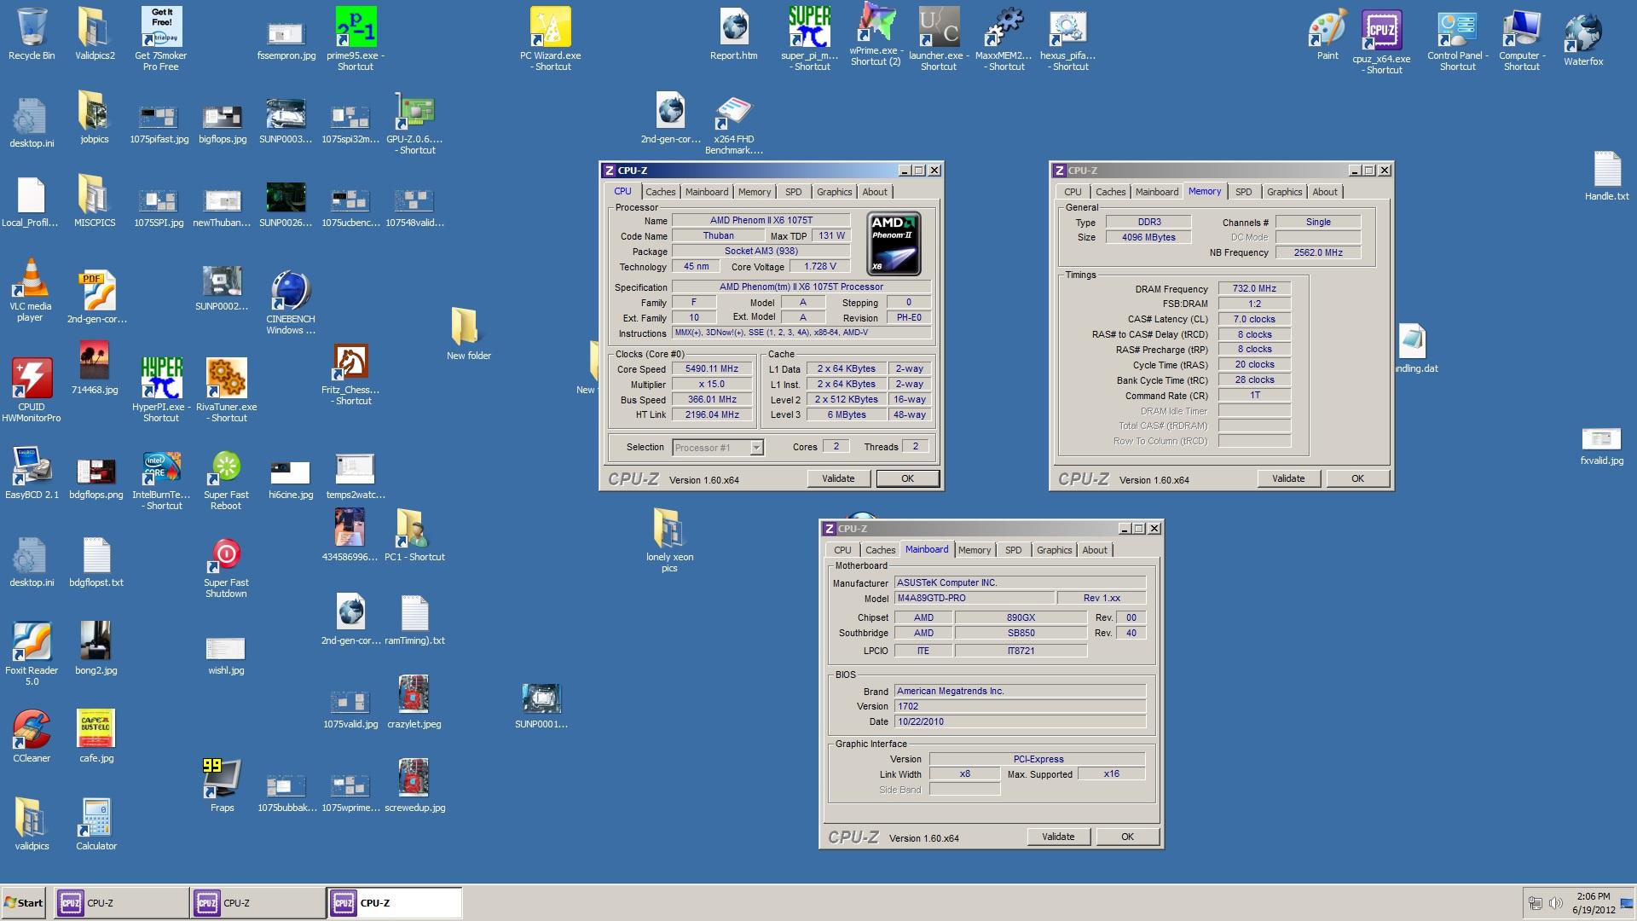The width and height of the screenshot is (1637, 921).
Task: Launch the cpuz_x64.exe shortcut icon
Action: [x=1382, y=41]
